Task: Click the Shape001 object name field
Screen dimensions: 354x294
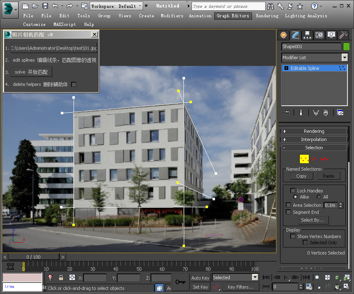Action: pos(311,46)
